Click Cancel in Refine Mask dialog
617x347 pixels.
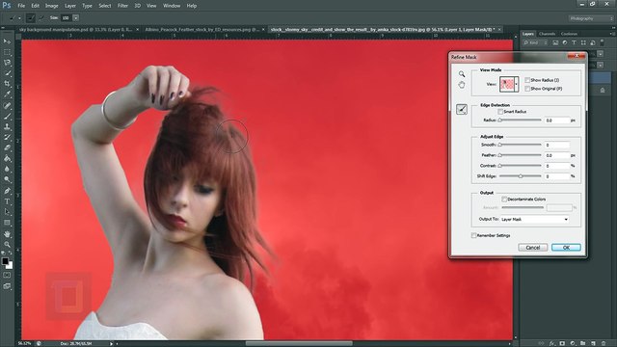pos(533,248)
